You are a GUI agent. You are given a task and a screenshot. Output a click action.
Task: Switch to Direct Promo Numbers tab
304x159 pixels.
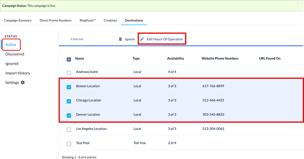pyautogui.click(x=55, y=20)
